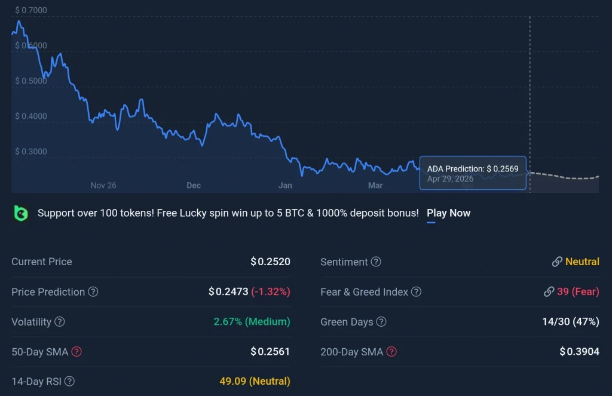Click the Dec axis label
This screenshot has width=612, height=396.
(194, 185)
